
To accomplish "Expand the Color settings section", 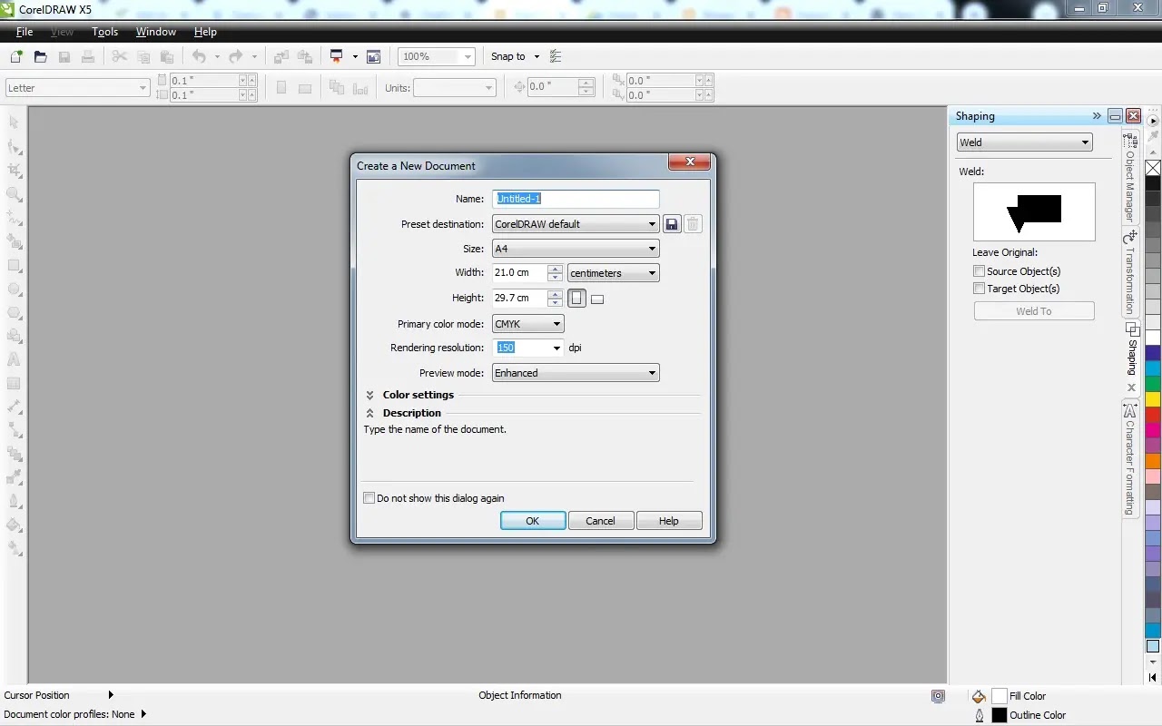I will (x=369, y=395).
